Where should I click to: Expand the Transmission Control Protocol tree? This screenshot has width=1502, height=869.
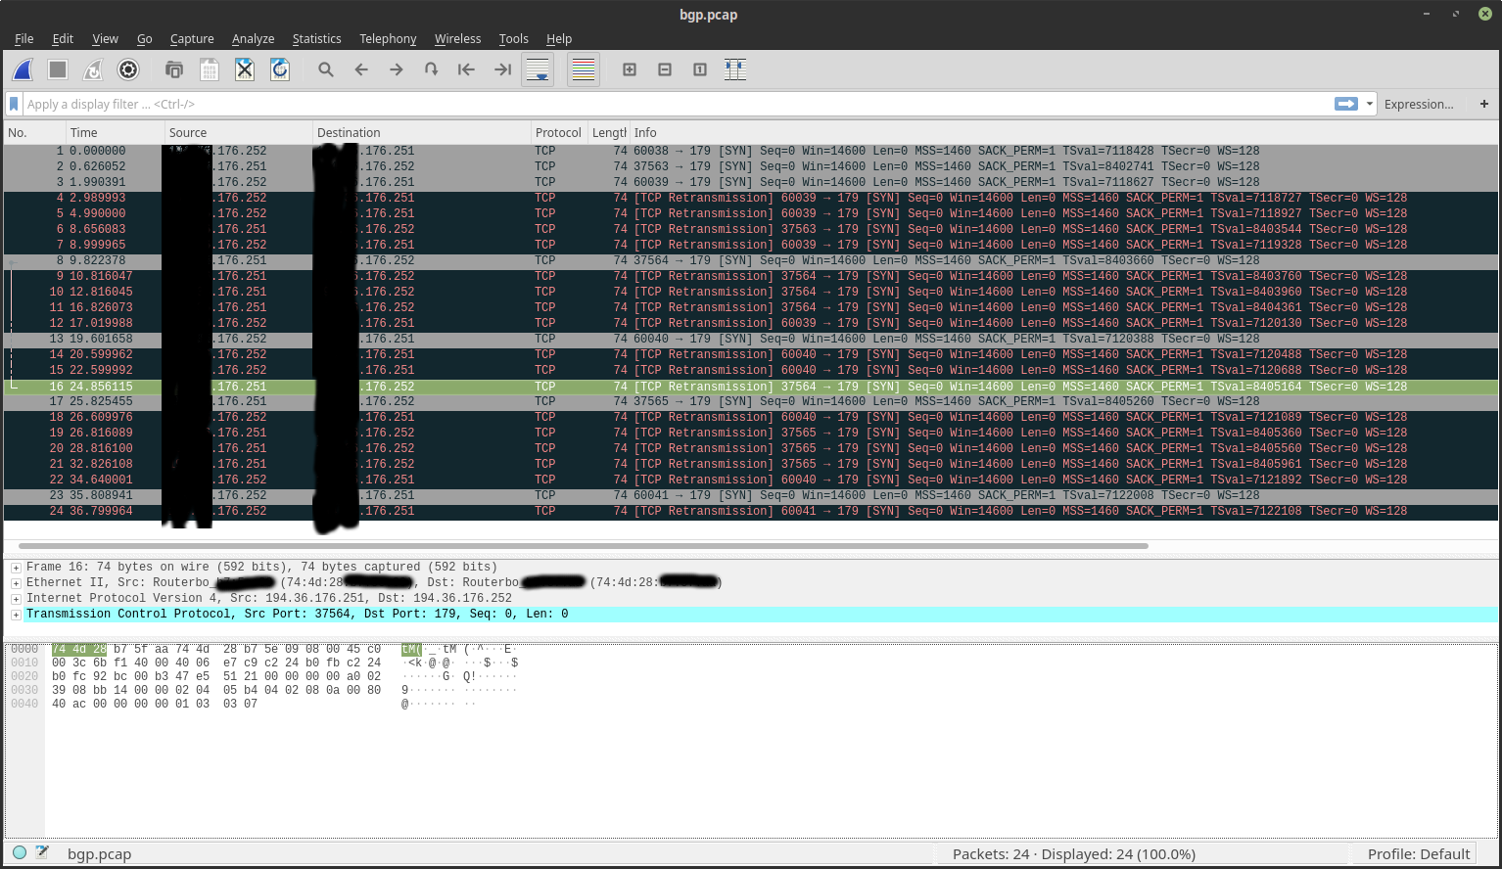17,615
